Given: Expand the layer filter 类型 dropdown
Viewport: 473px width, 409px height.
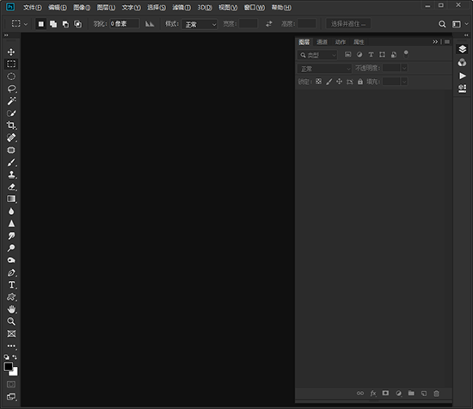Looking at the screenshot, I should (x=317, y=55).
